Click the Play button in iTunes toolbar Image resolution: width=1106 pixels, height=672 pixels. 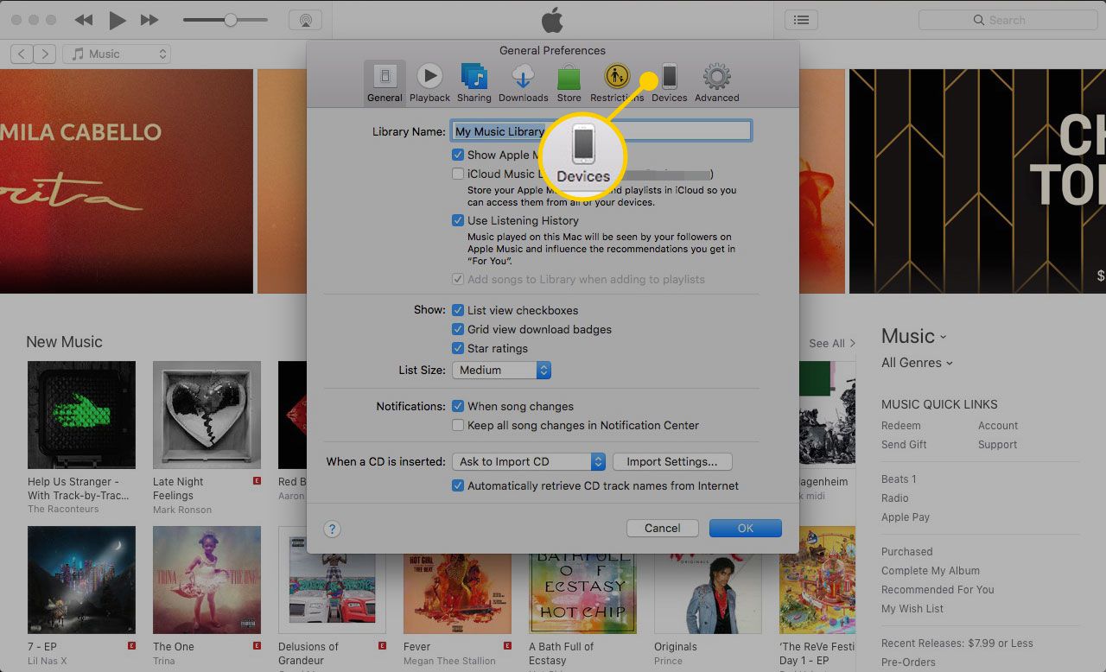[x=118, y=20]
